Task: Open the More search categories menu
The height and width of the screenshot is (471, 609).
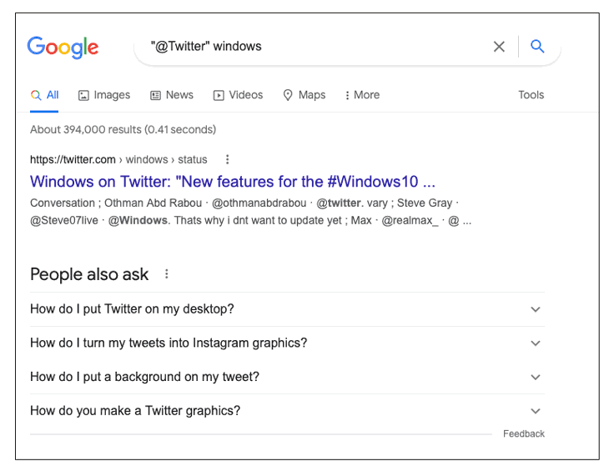Action: click(x=362, y=95)
